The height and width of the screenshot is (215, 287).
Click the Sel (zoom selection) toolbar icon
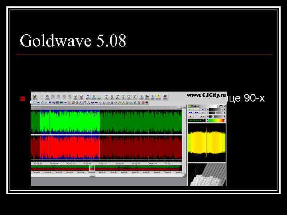(x=112, y=97)
